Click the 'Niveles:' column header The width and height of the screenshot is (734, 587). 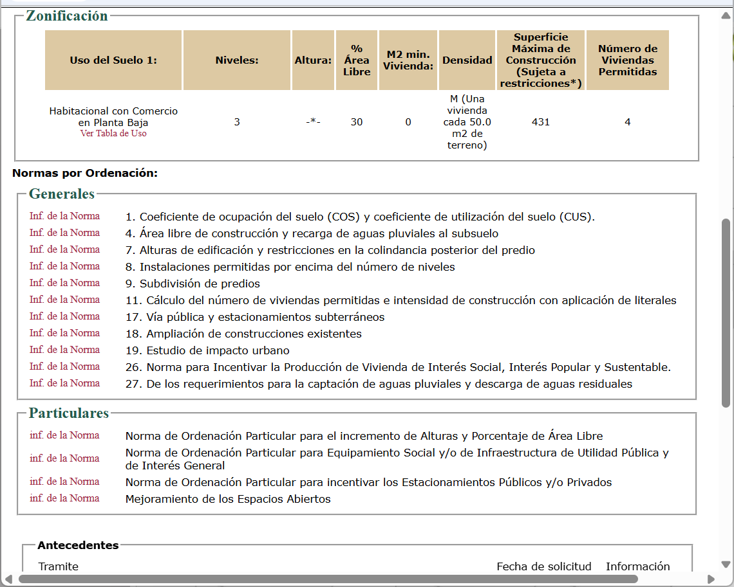pyautogui.click(x=237, y=60)
